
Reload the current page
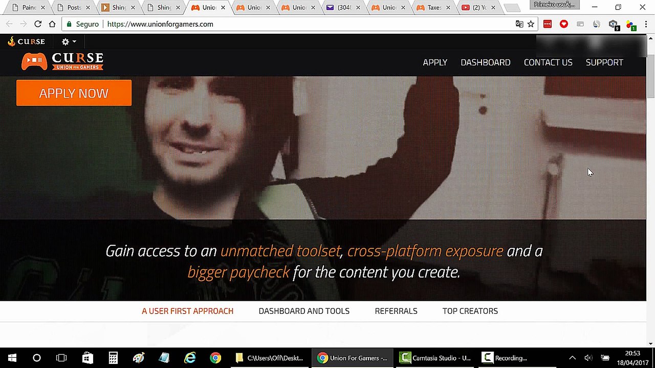[38, 24]
